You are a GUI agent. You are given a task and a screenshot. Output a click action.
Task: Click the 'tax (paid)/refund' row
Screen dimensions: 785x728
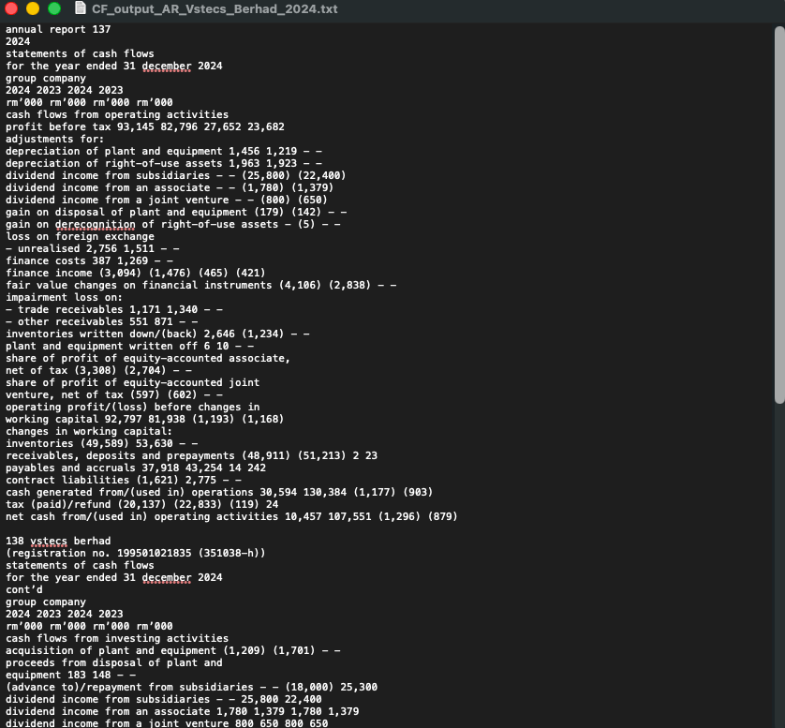tap(142, 504)
